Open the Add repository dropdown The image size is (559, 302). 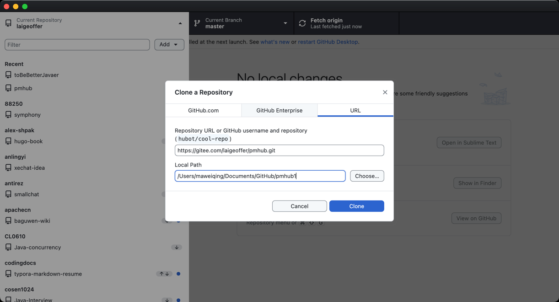(169, 44)
